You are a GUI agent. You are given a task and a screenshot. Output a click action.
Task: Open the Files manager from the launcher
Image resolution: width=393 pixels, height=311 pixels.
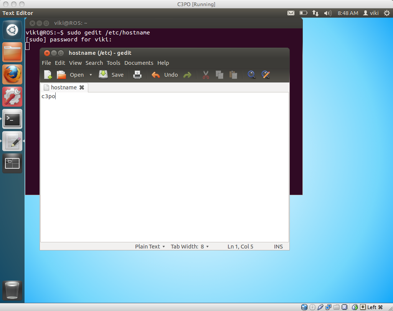click(12, 52)
